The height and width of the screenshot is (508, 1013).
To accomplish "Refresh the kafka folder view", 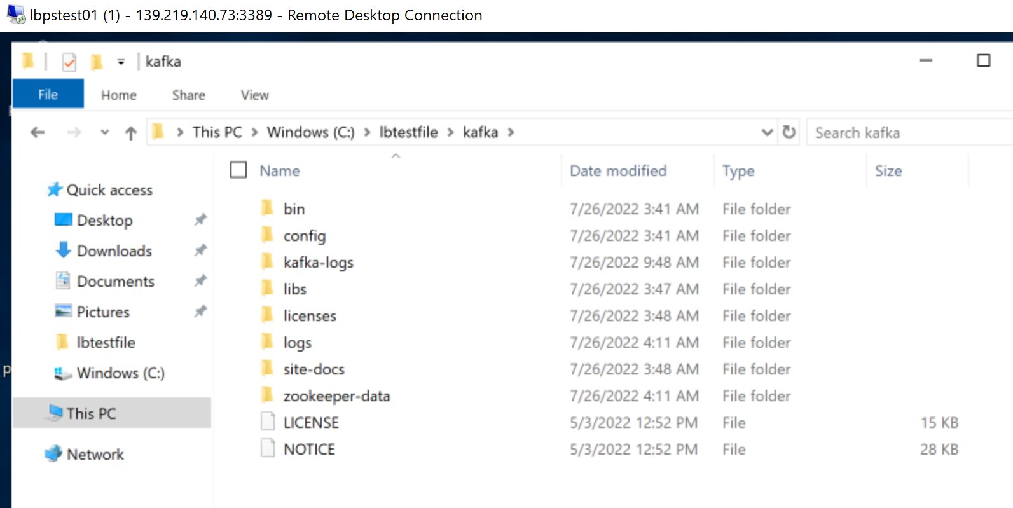I will click(x=789, y=132).
